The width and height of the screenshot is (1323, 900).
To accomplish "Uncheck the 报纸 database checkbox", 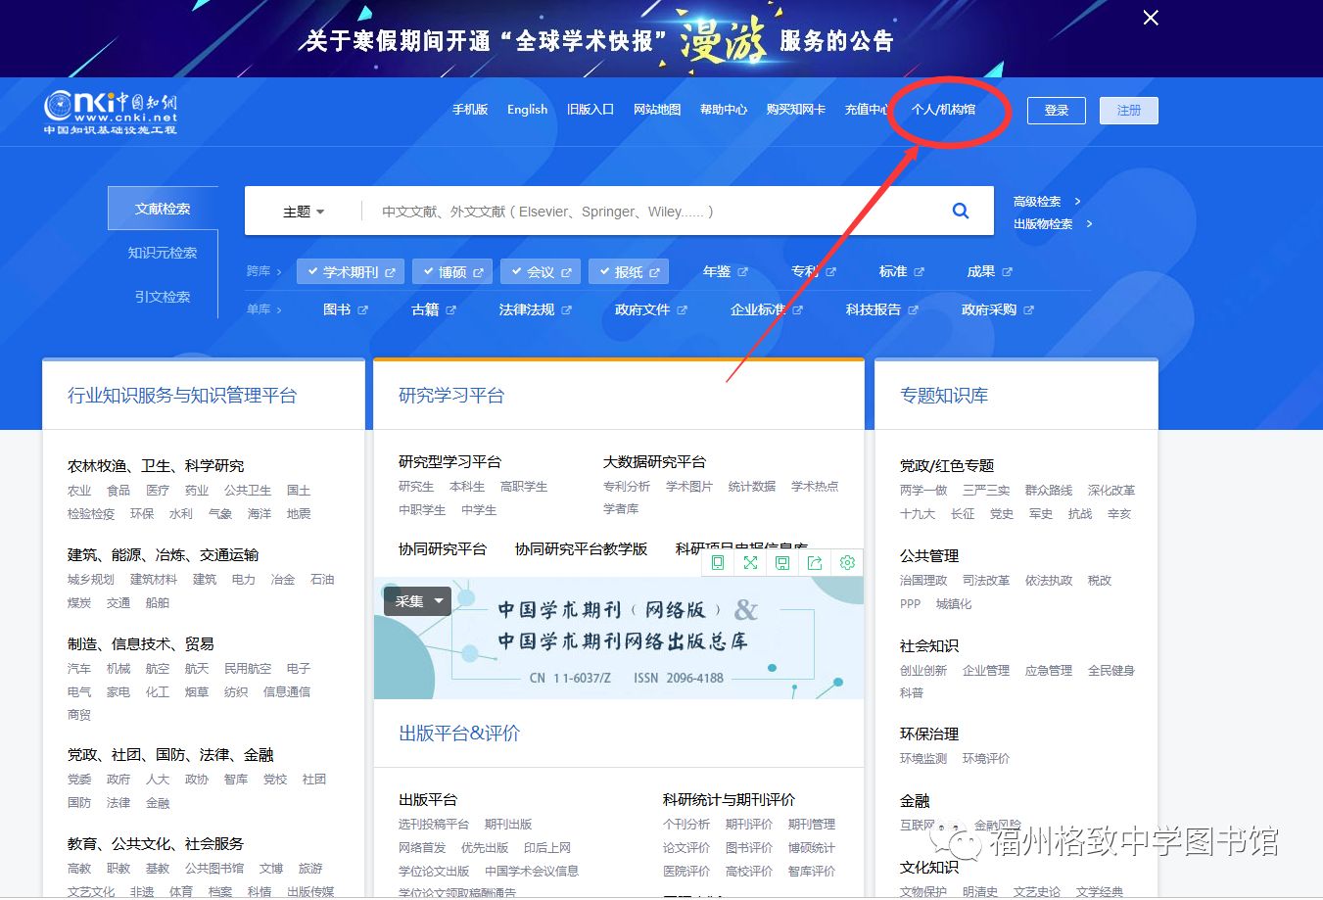I will point(604,271).
